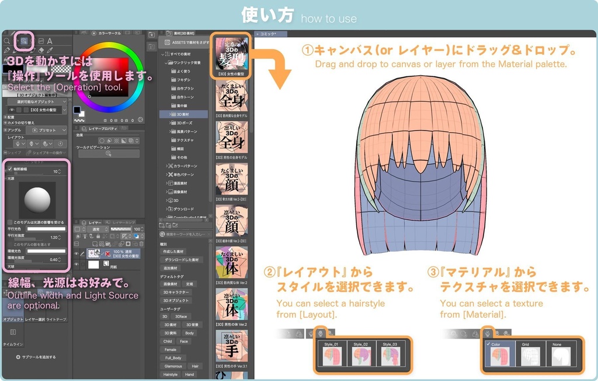
Task: Expand the 配置 section
Action: click(x=5, y=117)
